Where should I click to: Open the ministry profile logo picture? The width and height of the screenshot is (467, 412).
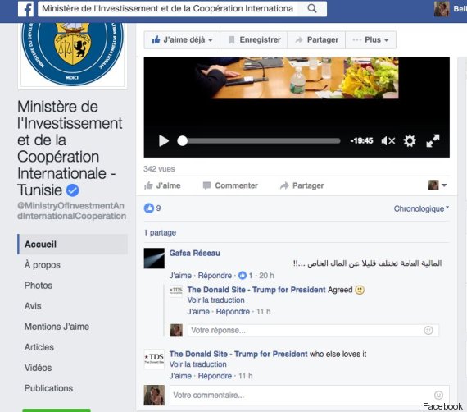click(x=72, y=54)
